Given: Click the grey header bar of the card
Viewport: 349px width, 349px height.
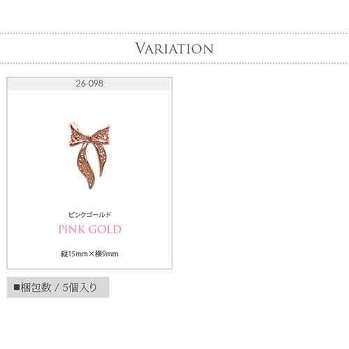Looking at the screenshot, I should [89, 84].
